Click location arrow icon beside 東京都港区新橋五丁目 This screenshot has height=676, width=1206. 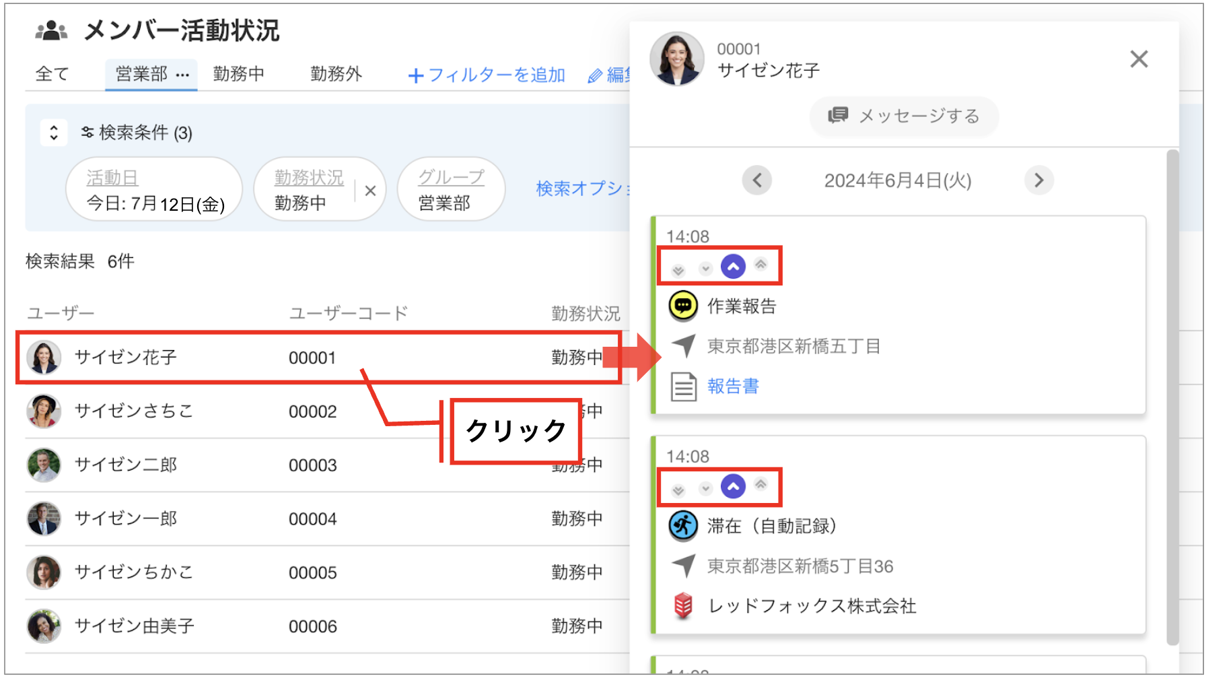[x=684, y=346]
